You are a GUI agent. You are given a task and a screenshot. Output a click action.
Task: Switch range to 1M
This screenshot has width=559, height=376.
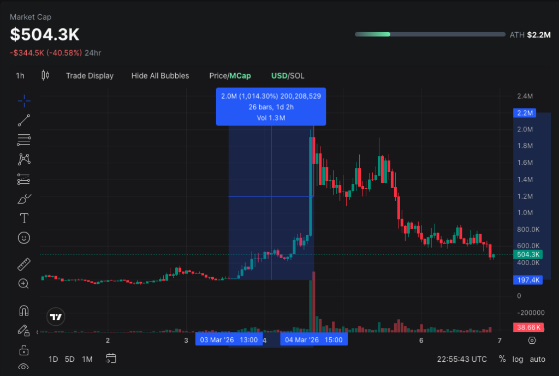[87, 359]
